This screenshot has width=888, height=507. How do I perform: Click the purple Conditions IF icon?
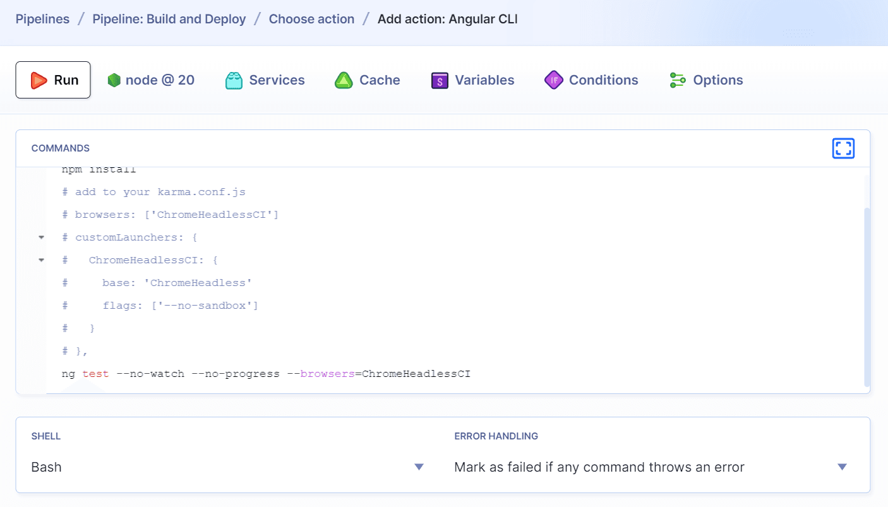(x=553, y=80)
